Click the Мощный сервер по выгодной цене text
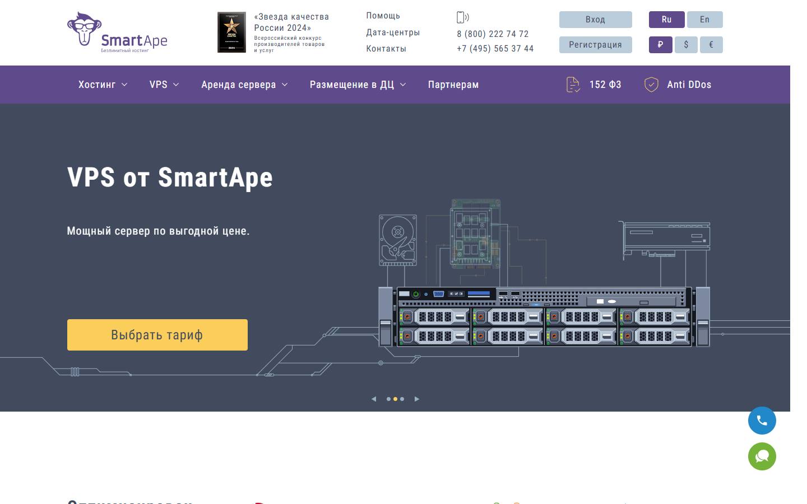The height and width of the screenshot is (504, 807). coord(158,231)
